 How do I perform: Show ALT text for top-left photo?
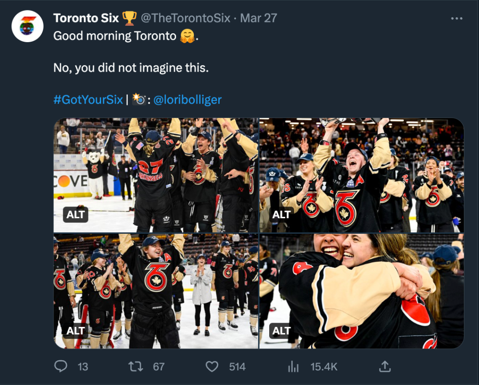click(75, 215)
